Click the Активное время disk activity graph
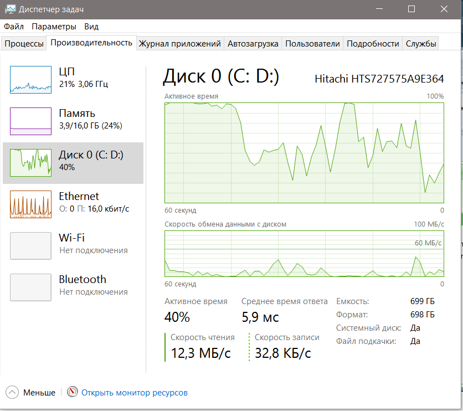463x411 pixels. 304,153
